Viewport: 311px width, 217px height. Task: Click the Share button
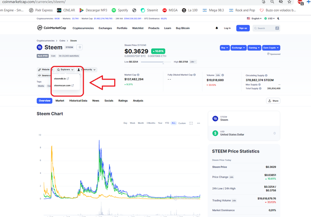(273, 100)
